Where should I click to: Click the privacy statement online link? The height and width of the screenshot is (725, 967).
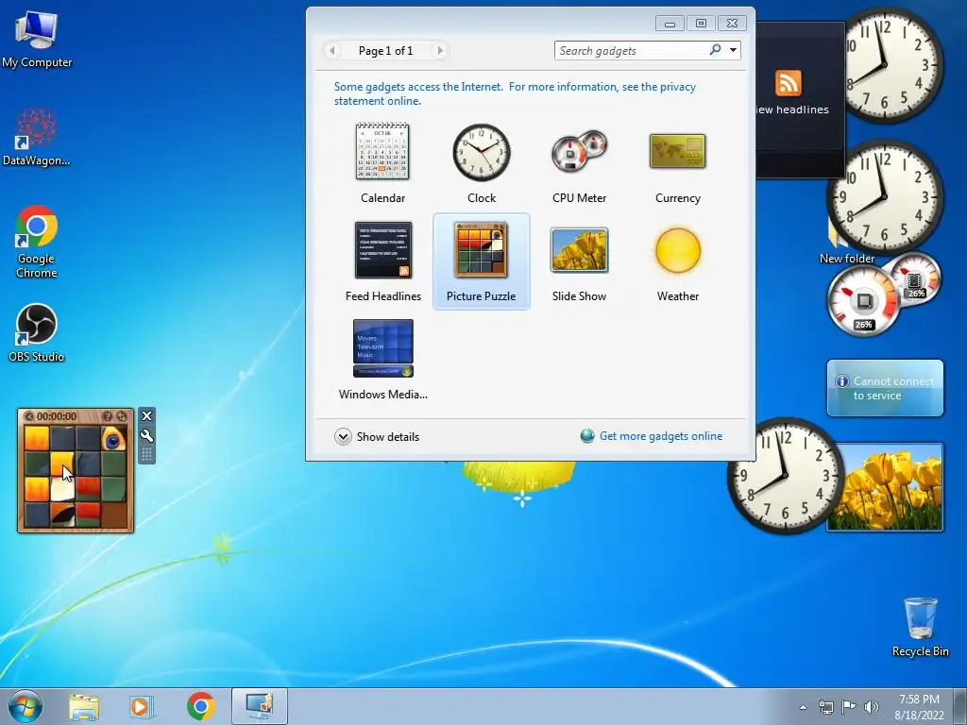point(515,93)
